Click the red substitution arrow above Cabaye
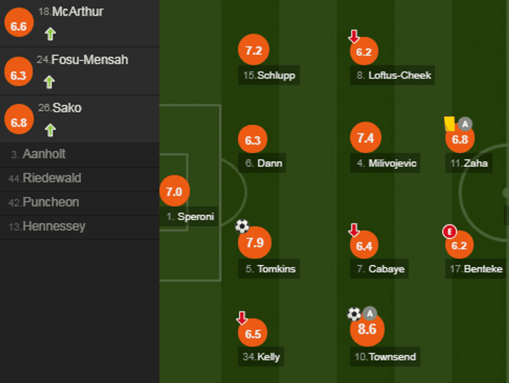Screen dimensions: 509x383 coord(354,229)
